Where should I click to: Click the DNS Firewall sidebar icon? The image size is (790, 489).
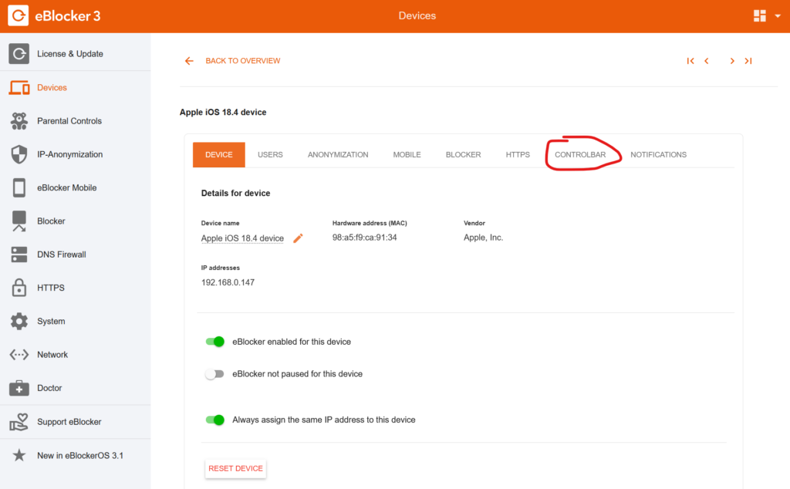[19, 255]
